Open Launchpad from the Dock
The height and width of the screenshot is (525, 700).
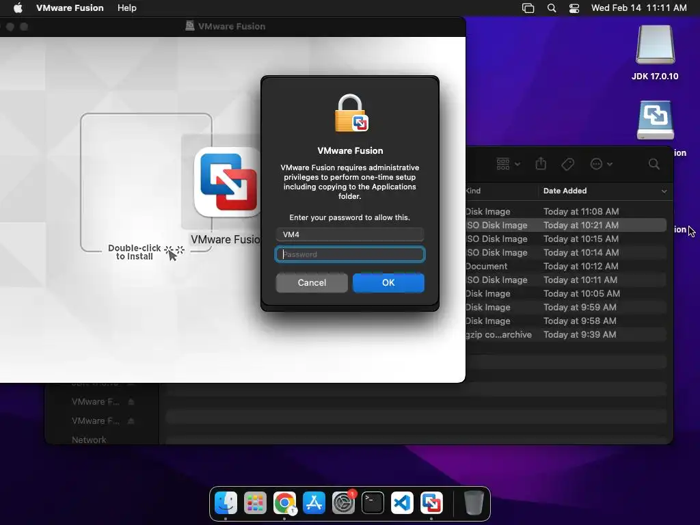[256, 503]
